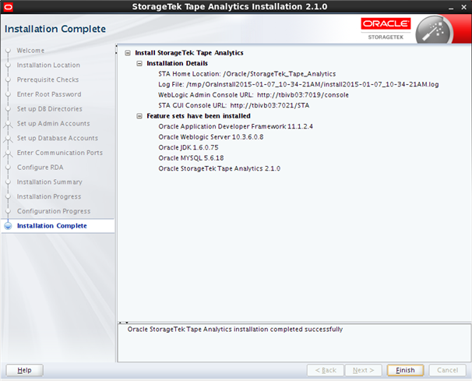
Task: Select the Set up DB Directories step
Action: pos(50,109)
